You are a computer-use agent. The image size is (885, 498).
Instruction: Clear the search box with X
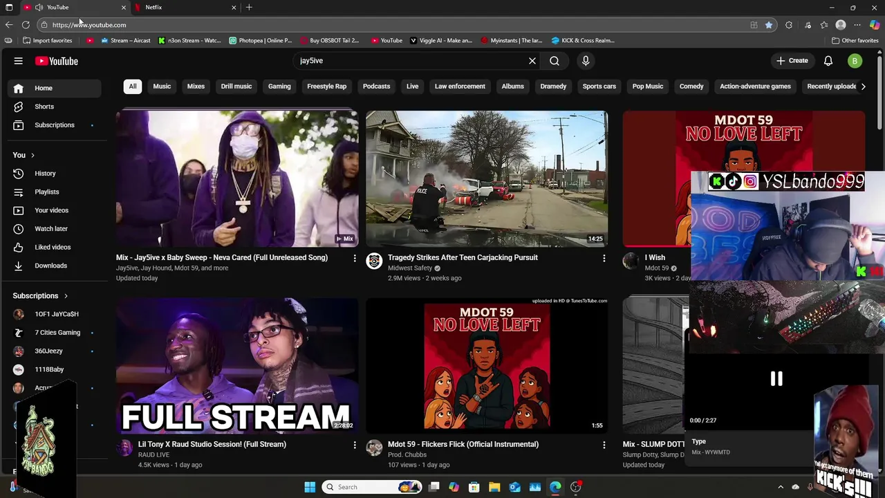532,61
